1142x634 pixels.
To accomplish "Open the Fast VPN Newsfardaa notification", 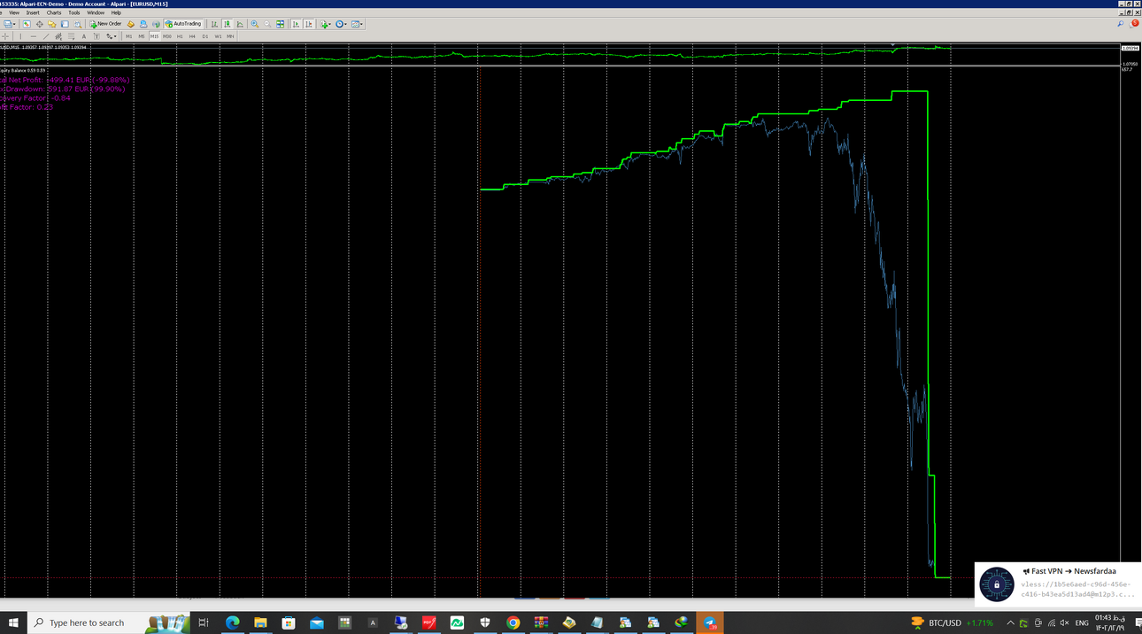I will click(x=1058, y=584).
